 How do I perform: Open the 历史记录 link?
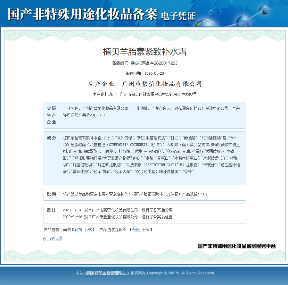(55, 239)
